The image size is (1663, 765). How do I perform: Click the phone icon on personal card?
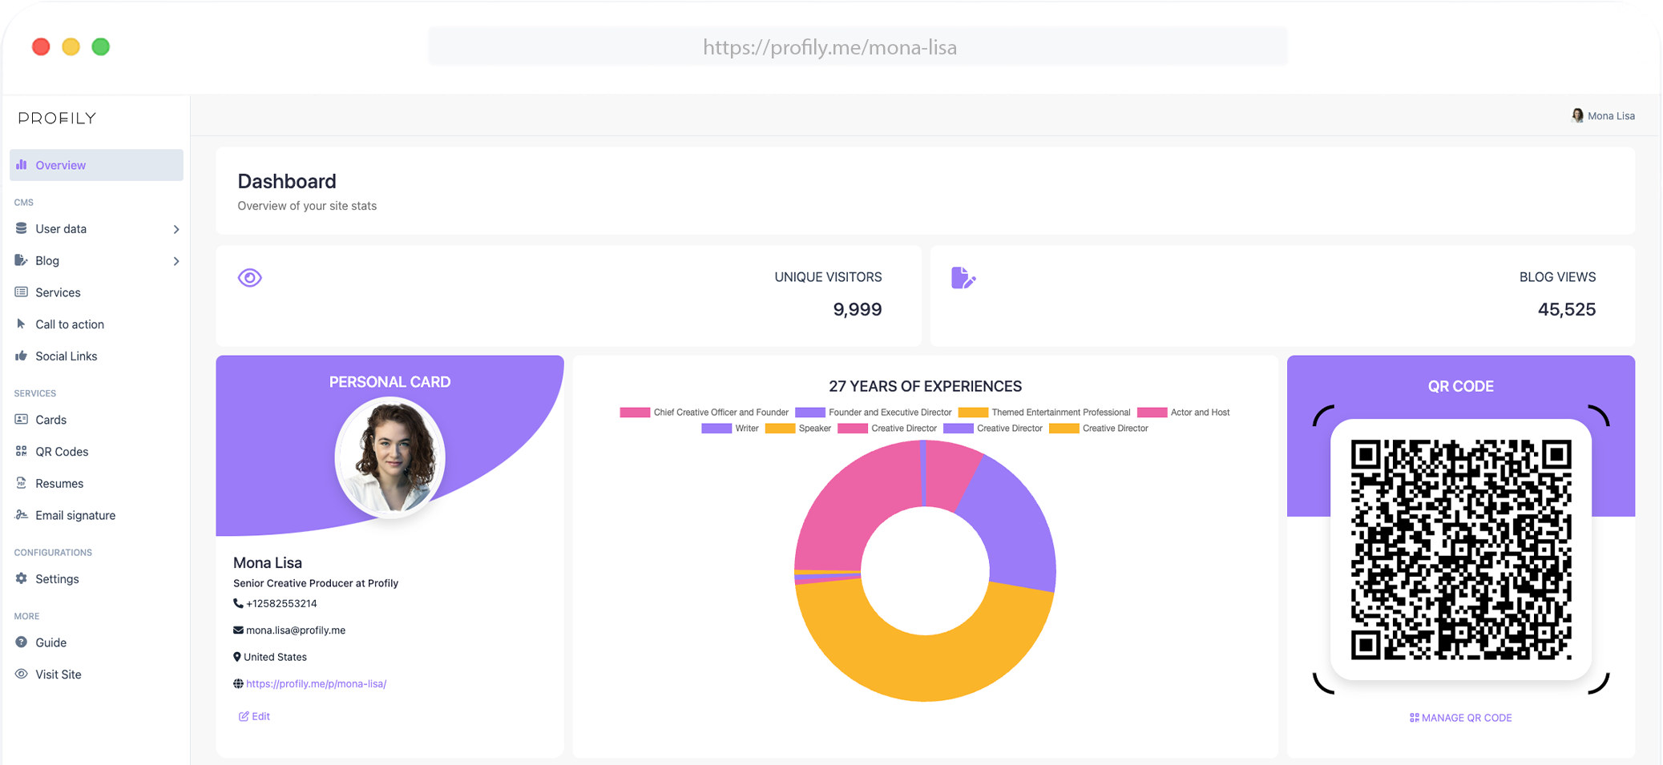[238, 603]
